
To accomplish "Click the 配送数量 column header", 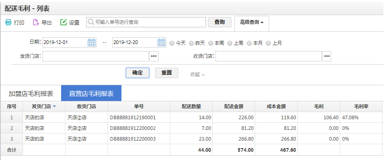I will 191,107.
